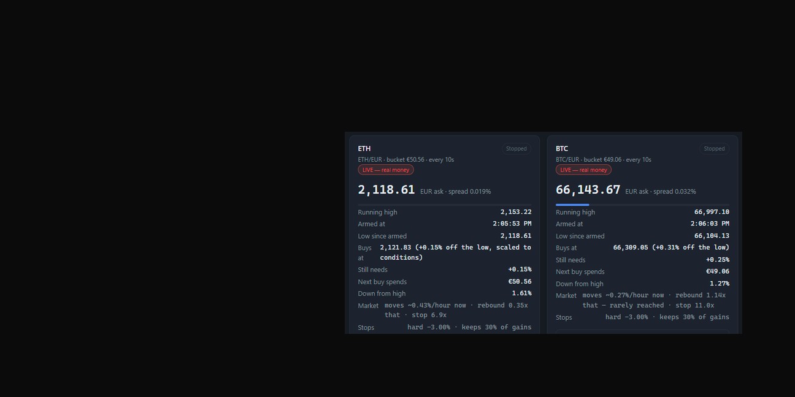Click the Next buy spends €50.56 value
Image resolution: width=795 pixels, height=397 pixels.
click(520, 282)
